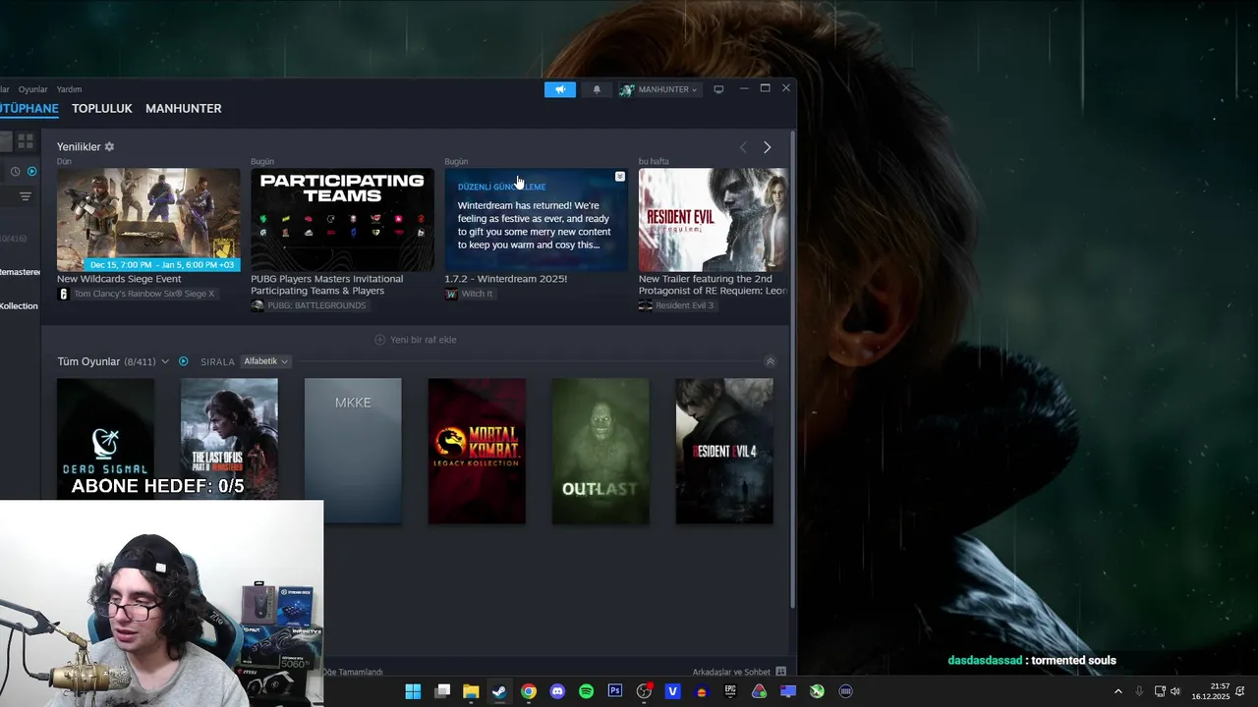Screen dimensions: 1258x707
Task: Open File Explorer from taskbar
Action: click(471, 691)
